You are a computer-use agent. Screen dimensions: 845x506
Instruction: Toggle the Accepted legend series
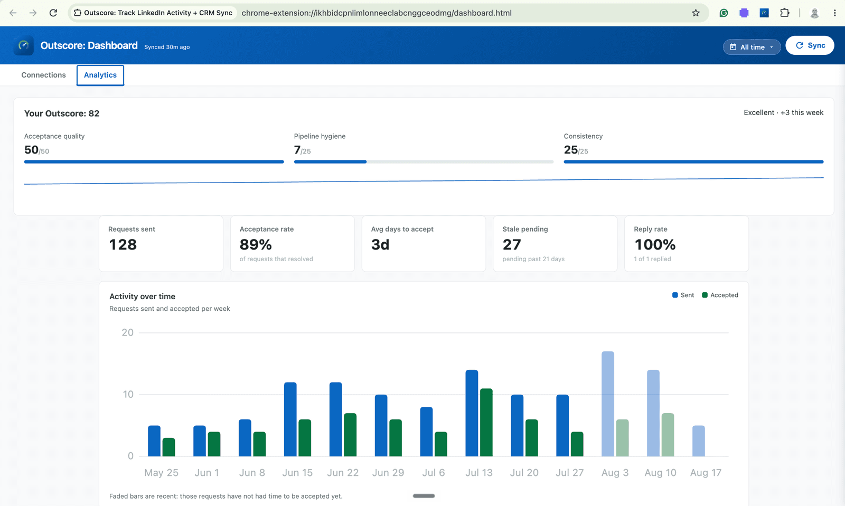[720, 295]
